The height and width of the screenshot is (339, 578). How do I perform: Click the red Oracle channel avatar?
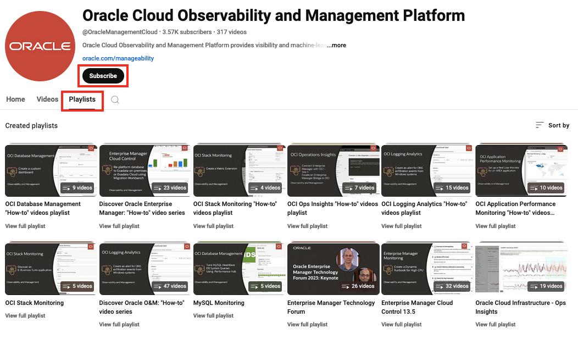40,46
